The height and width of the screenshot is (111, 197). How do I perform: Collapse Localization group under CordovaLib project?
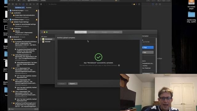10,13
